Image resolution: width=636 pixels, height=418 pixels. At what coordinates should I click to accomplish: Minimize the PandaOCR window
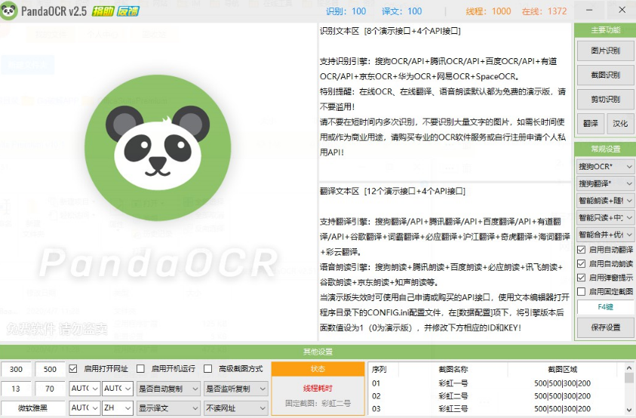[x=589, y=10]
